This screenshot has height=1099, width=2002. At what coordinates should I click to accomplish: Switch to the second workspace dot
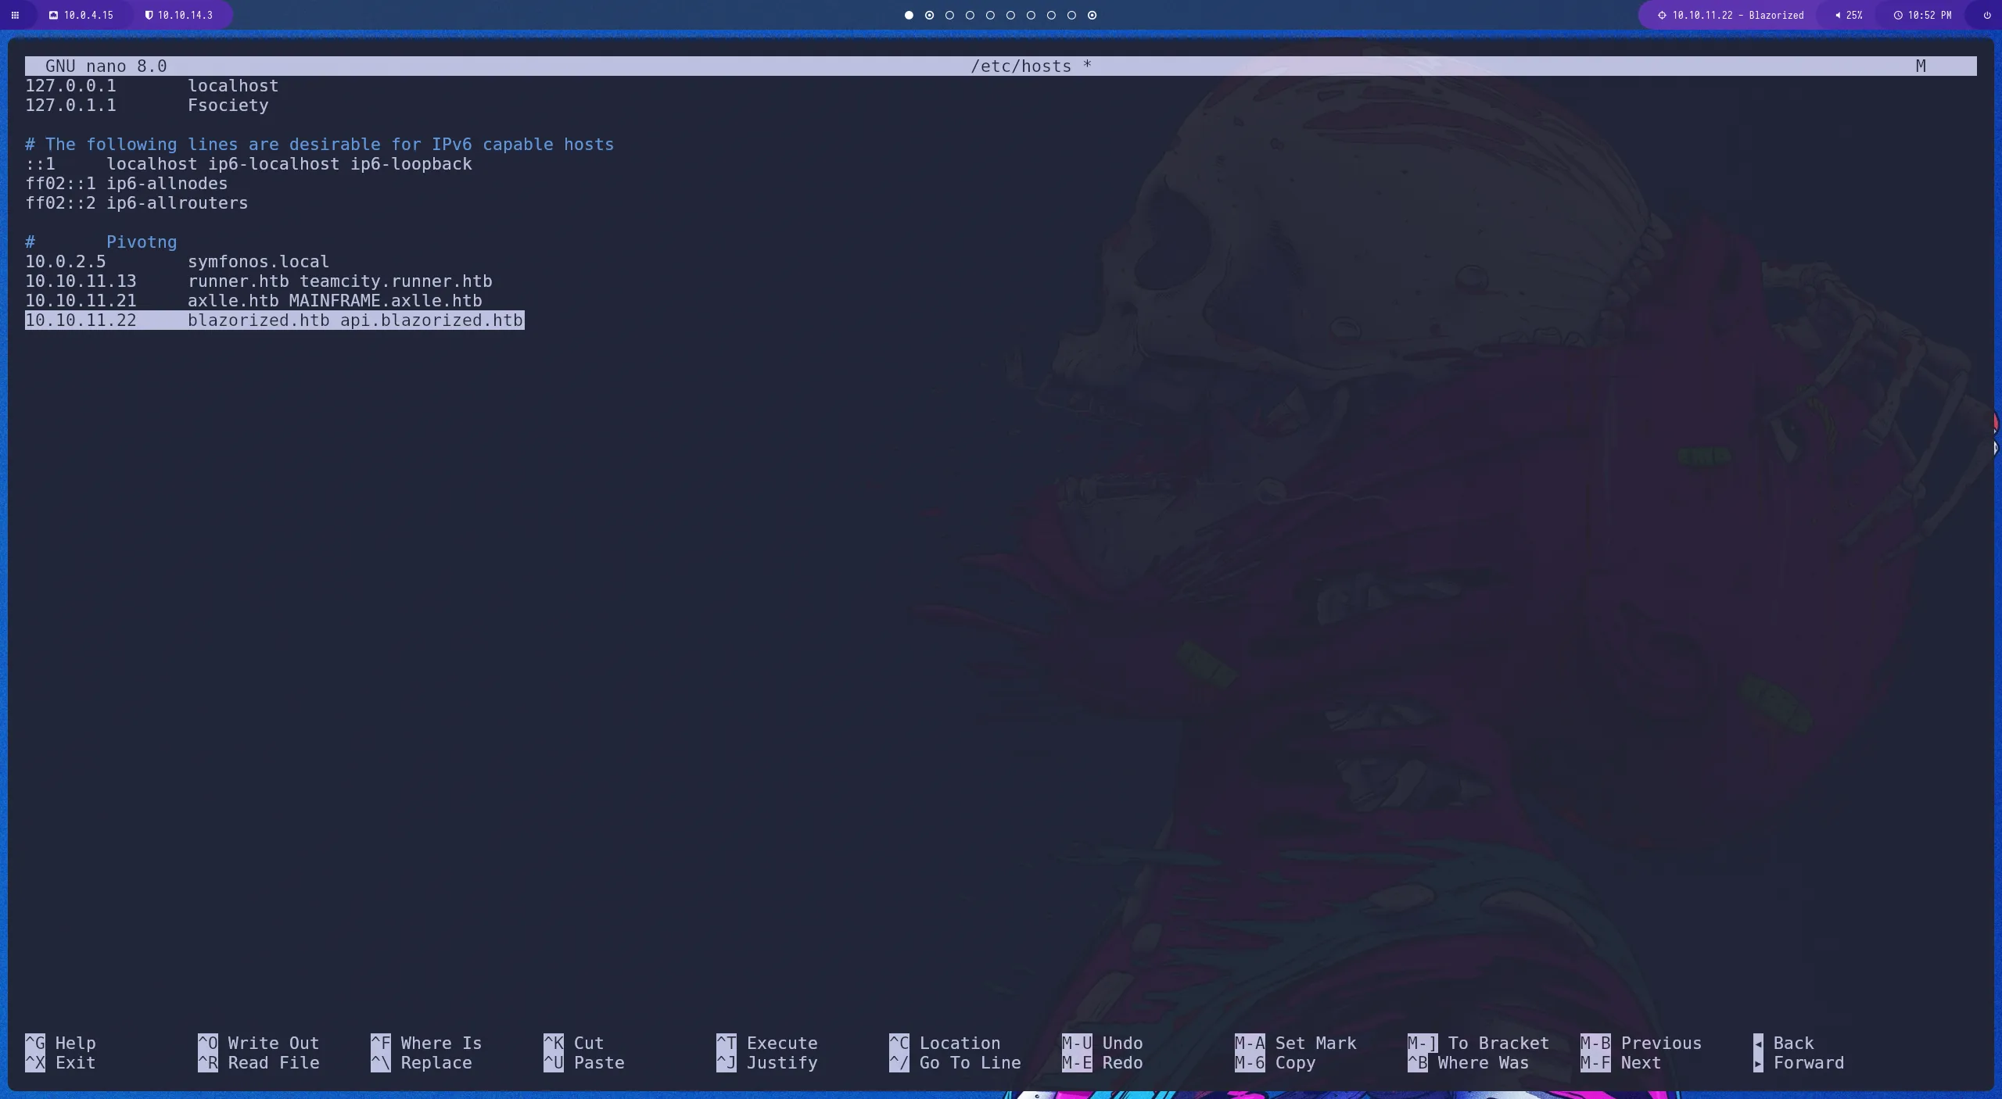(x=929, y=15)
